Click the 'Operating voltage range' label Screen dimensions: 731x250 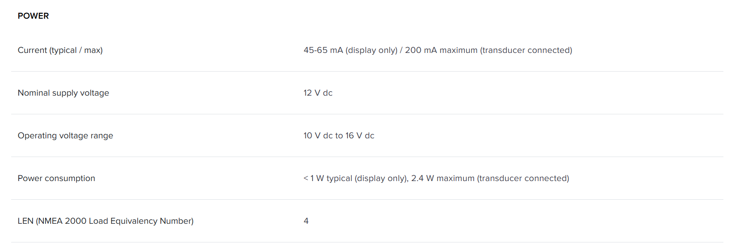(65, 136)
